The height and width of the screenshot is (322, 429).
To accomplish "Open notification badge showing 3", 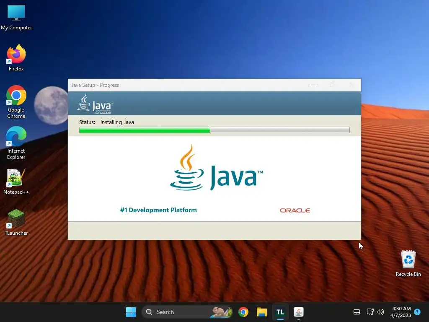I will [x=417, y=312].
